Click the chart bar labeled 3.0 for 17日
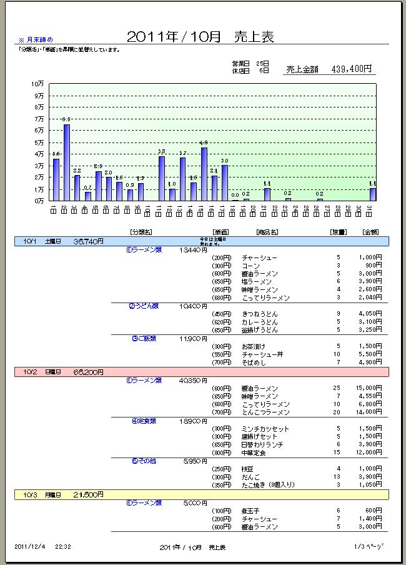This screenshot has width=406, height=565. pyautogui.click(x=225, y=183)
